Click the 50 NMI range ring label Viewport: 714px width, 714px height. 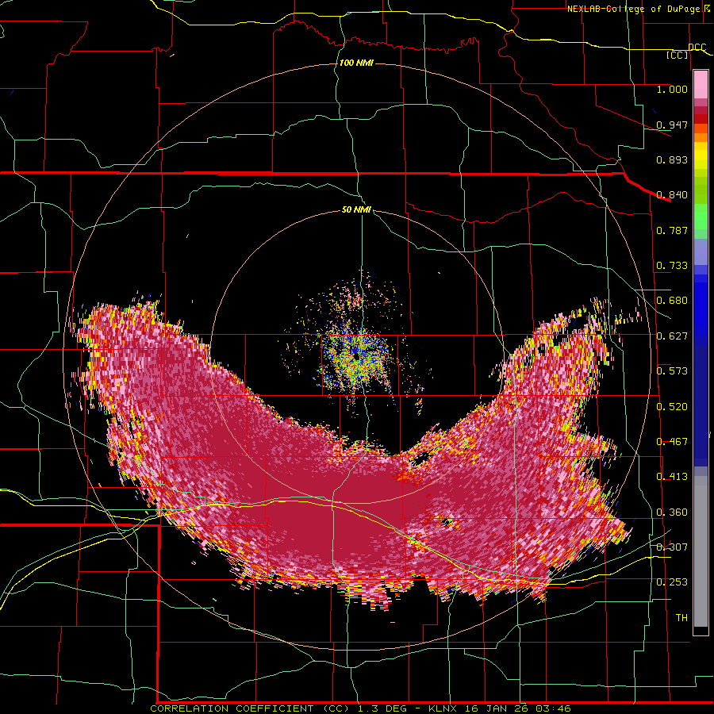coord(356,210)
